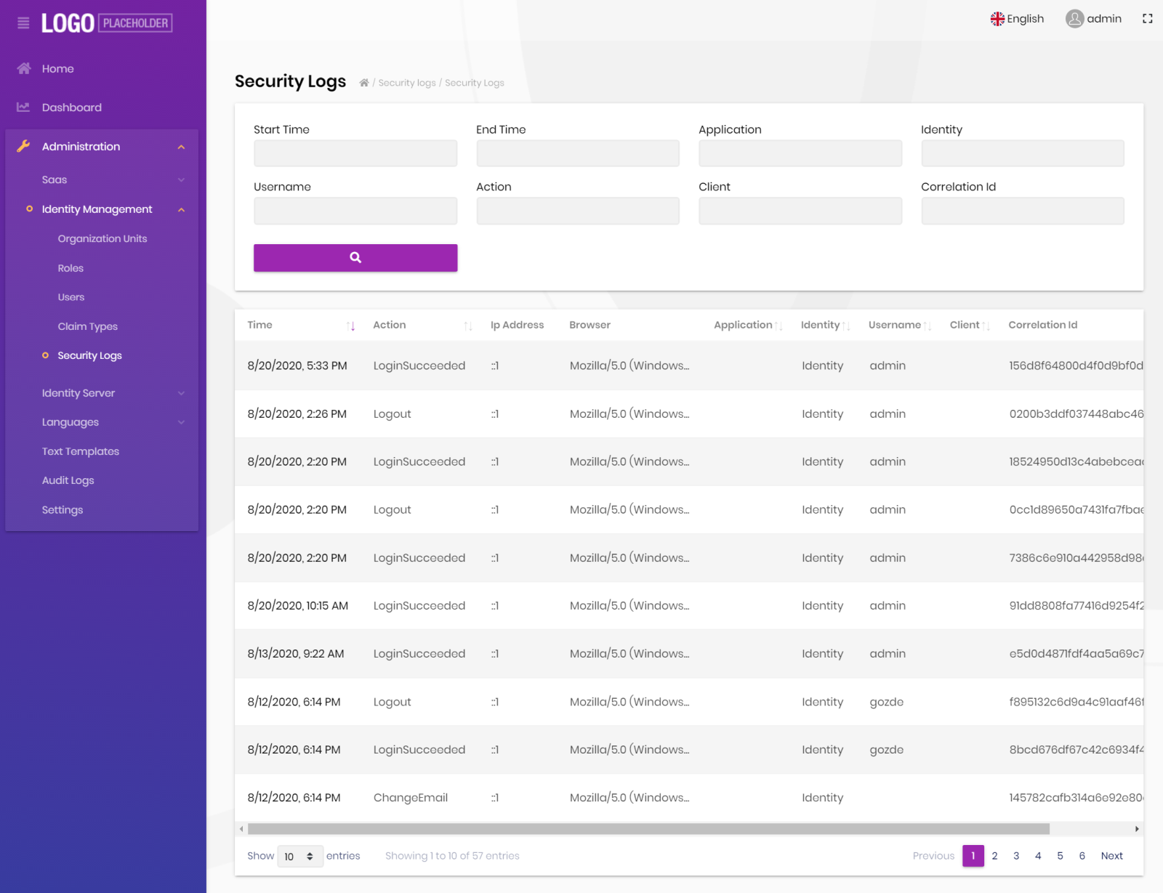Jump to page 3 of results
The height and width of the screenshot is (893, 1163).
(x=1016, y=856)
